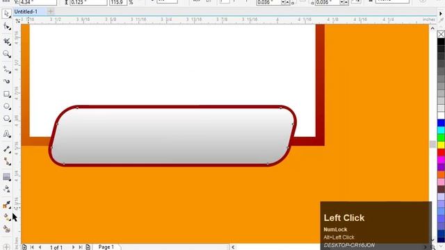
Task: Pick the white swatch in the palette
Action: (x=441, y=115)
